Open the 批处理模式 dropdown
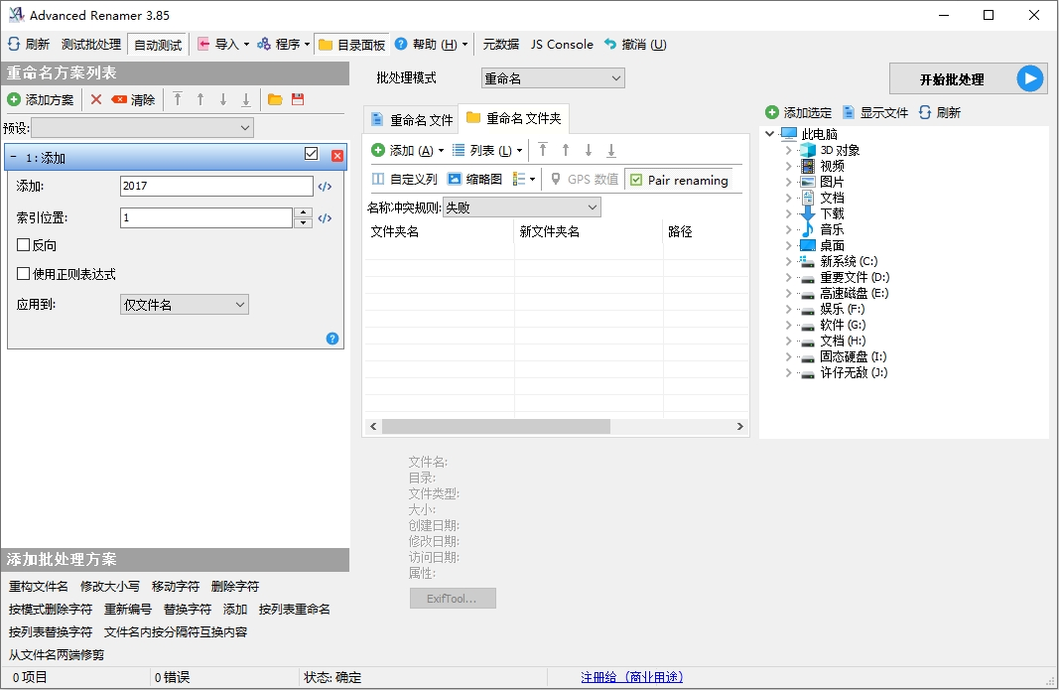This screenshot has width=1059, height=690. point(553,78)
